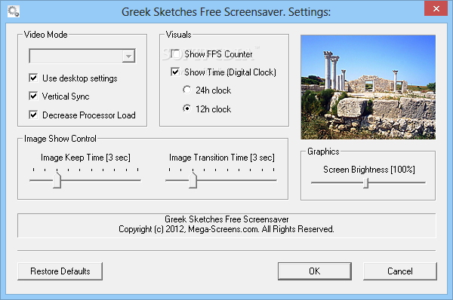Viewport: 453px width, 300px height.
Task: Click the Screen Brightness slider thumb
Action: tap(365, 183)
